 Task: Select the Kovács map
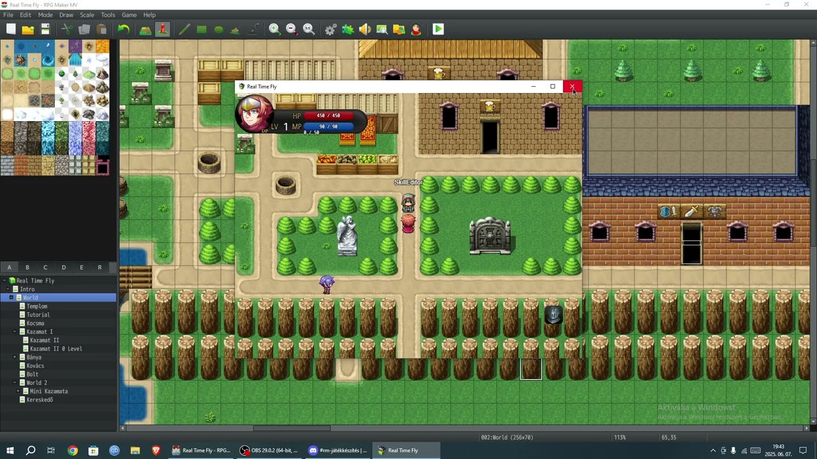pyautogui.click(x=36, y=366)
